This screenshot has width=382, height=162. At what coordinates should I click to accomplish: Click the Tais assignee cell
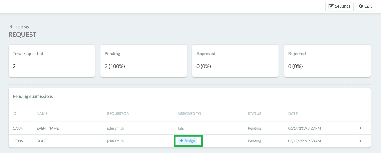coord(180,128)
